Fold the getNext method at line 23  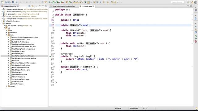[54, 67]
